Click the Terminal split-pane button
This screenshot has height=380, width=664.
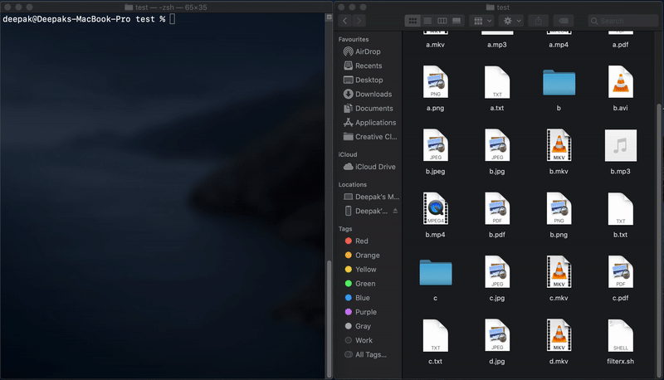tap(329, 17)
